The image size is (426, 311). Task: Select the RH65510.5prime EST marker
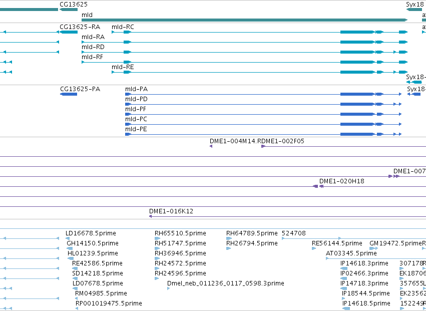(157, 238)
